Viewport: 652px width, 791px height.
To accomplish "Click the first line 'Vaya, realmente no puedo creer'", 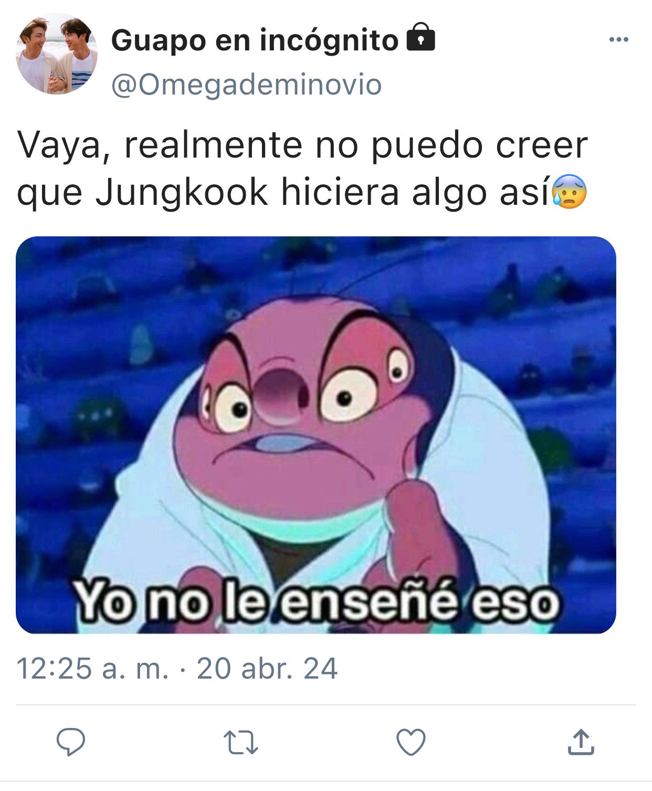I will coord(302,145).
